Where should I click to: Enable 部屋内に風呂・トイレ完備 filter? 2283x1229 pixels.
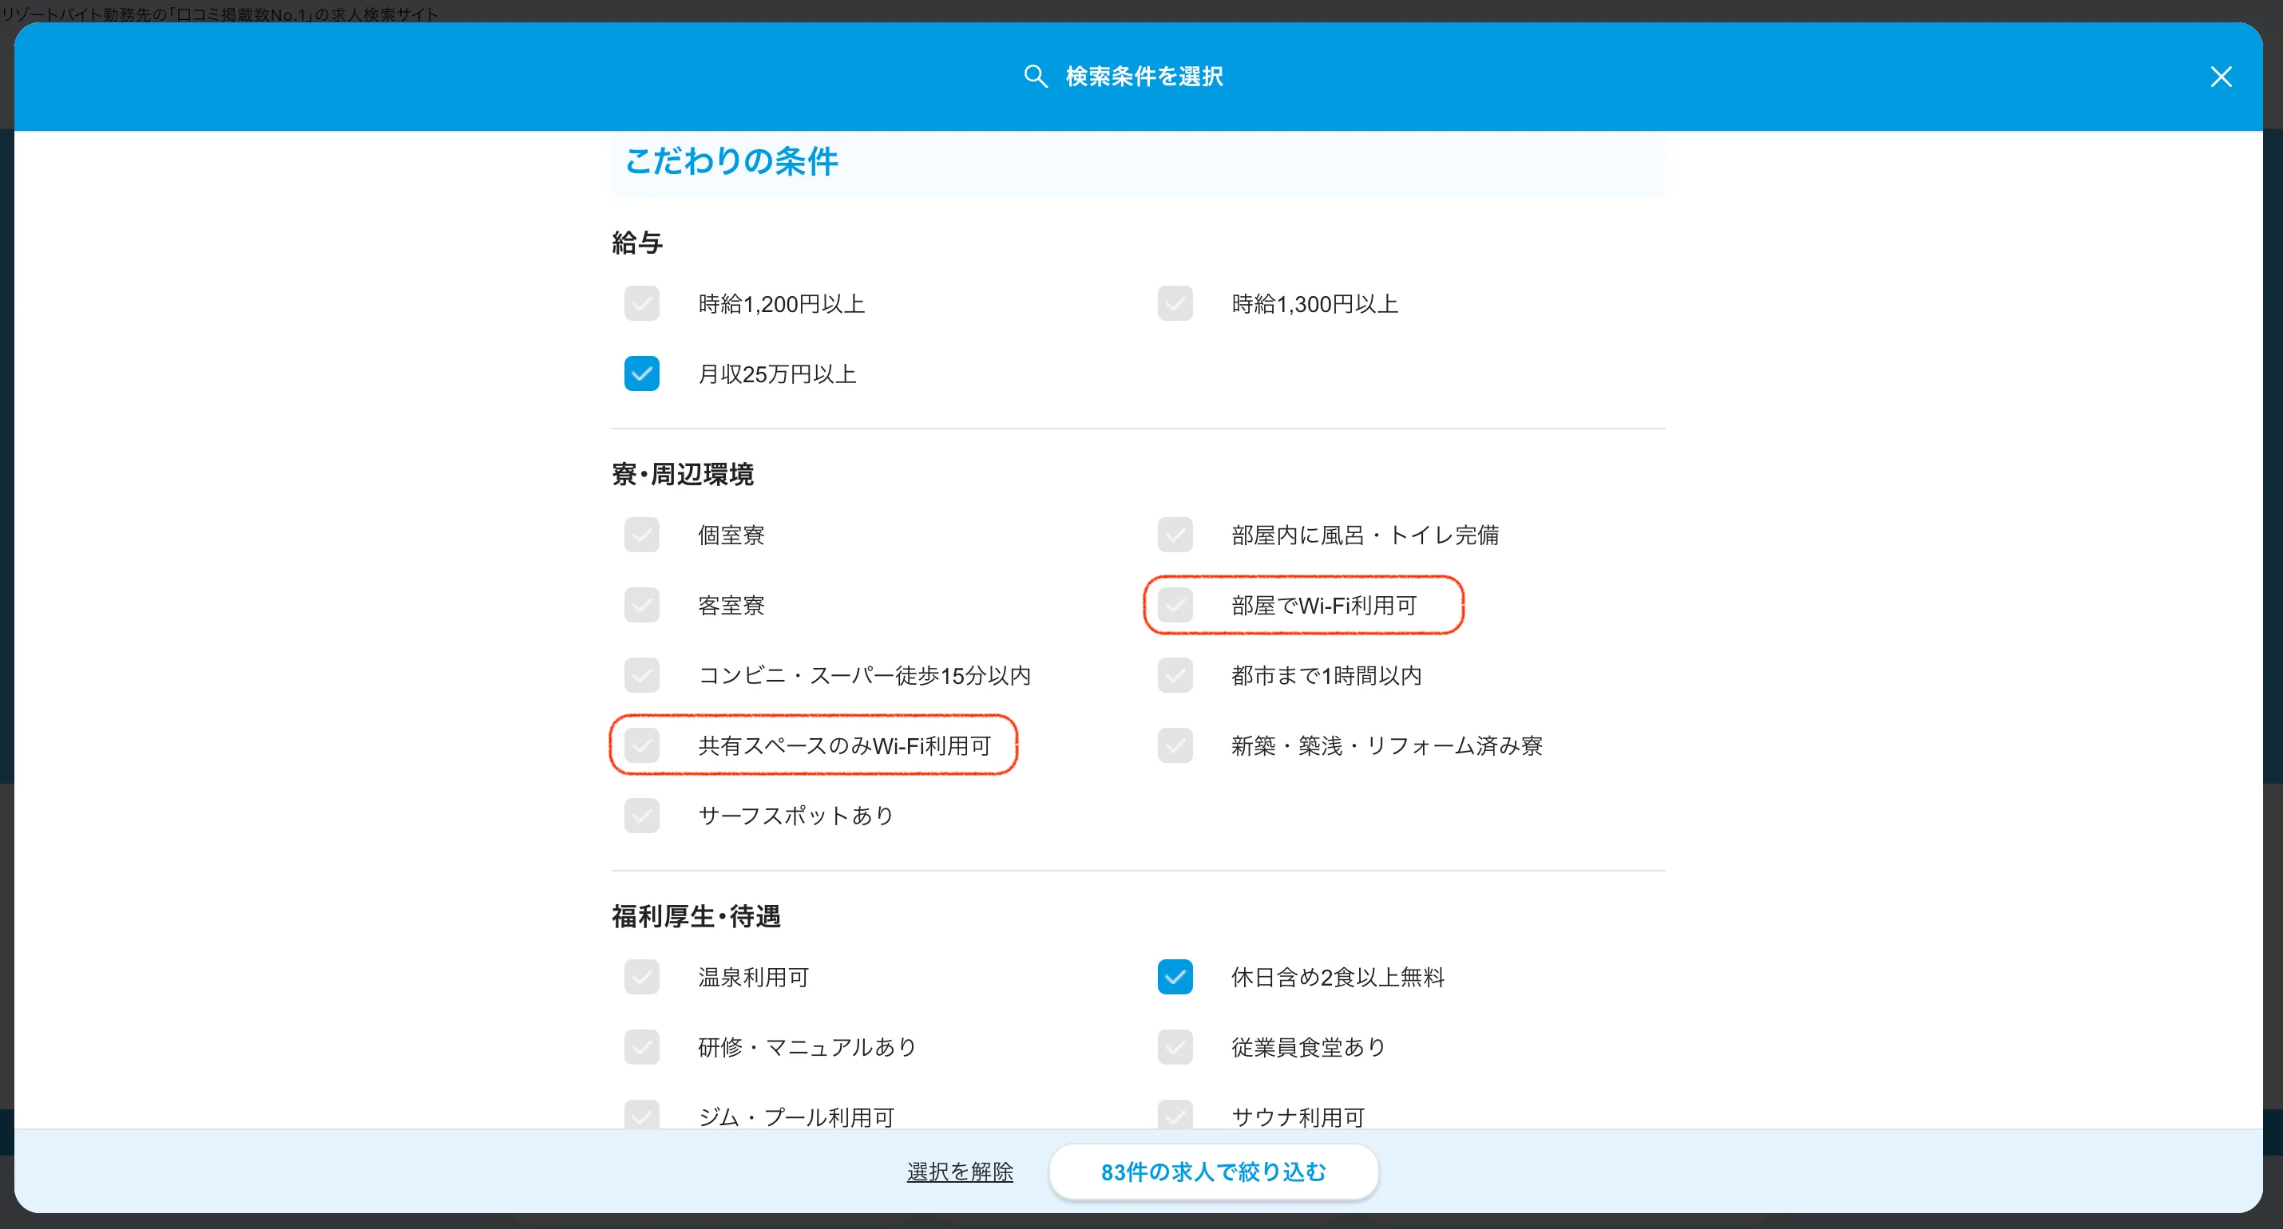pos(1175,534)
